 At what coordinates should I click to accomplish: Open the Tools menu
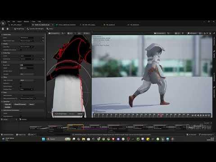[x=34, y=22]
